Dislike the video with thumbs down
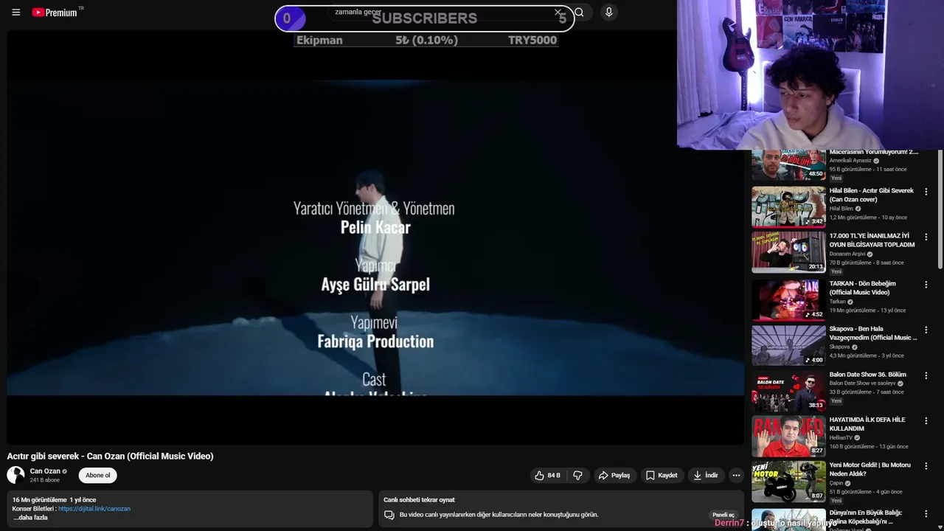The height and width of the screenshot is (531, 944). coord(577,476)
